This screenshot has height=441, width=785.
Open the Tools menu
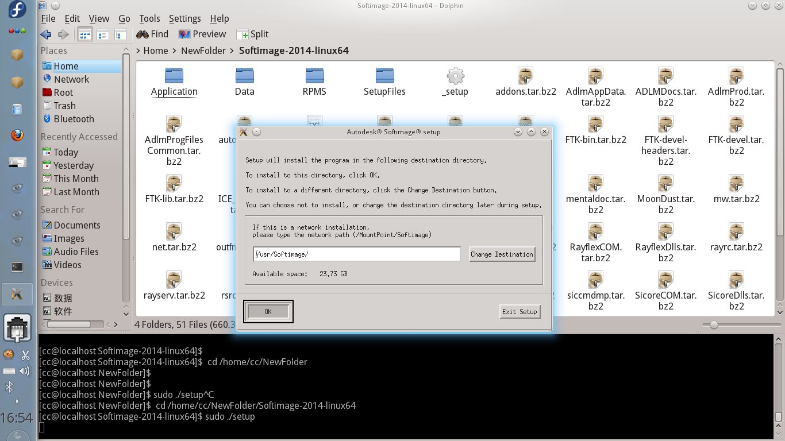tap(149, 18)
